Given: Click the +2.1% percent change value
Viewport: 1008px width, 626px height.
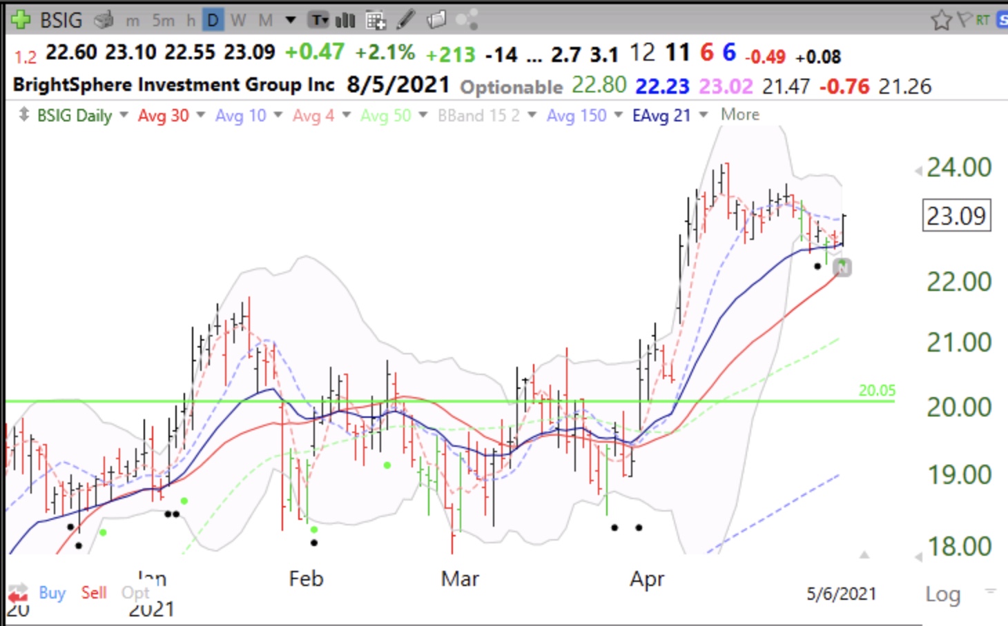Looking at the screenshot, I should [x=385, y=52].
